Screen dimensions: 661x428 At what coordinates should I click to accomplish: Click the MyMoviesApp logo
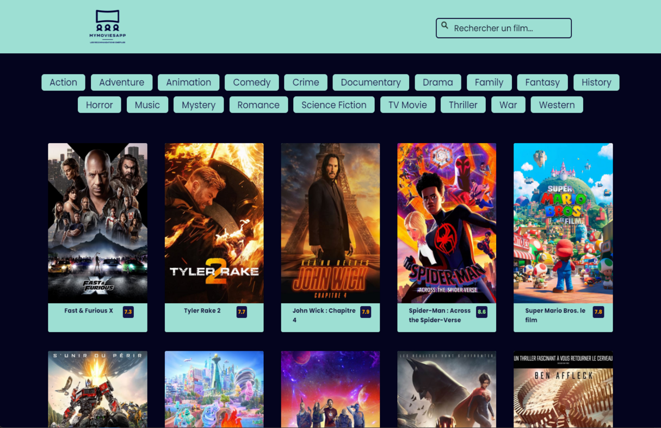pos(108,27)
